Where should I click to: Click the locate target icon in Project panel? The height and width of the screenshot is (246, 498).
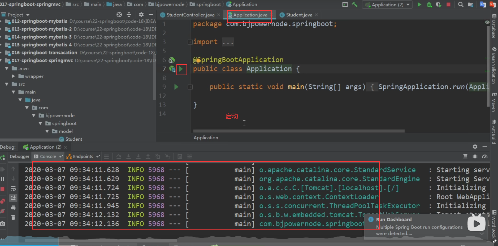(119, 15)
